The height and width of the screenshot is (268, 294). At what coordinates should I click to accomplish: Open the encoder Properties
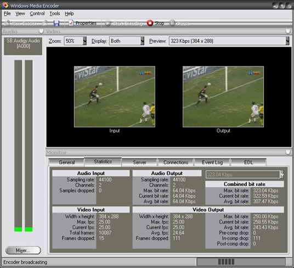(x=83, y=23)
